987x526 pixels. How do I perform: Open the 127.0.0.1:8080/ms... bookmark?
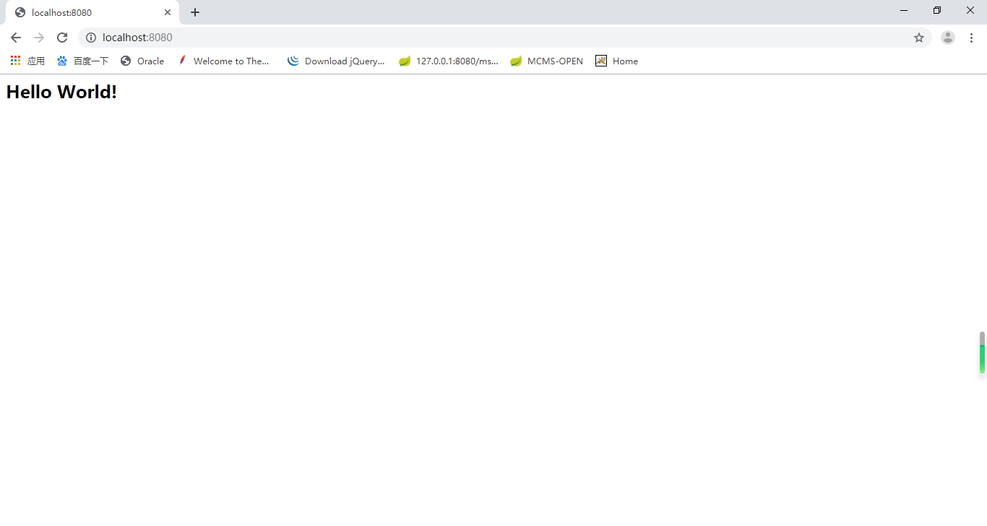(449, 61)
